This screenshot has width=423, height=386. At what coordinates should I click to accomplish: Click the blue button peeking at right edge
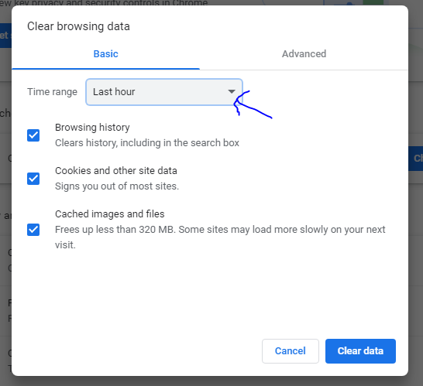(416, 159)
